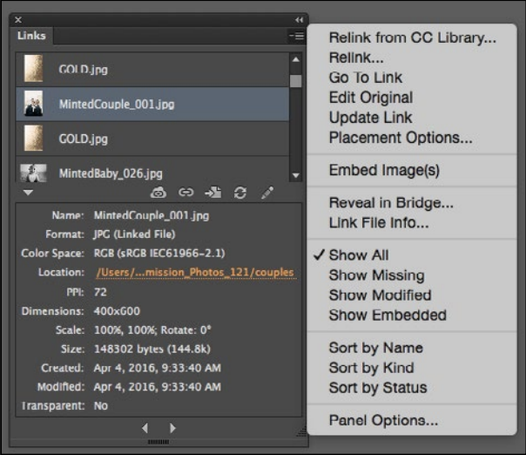
Task: Click Relink from CC Library icon
Action: pyautogui.click(x=158, y=193)
